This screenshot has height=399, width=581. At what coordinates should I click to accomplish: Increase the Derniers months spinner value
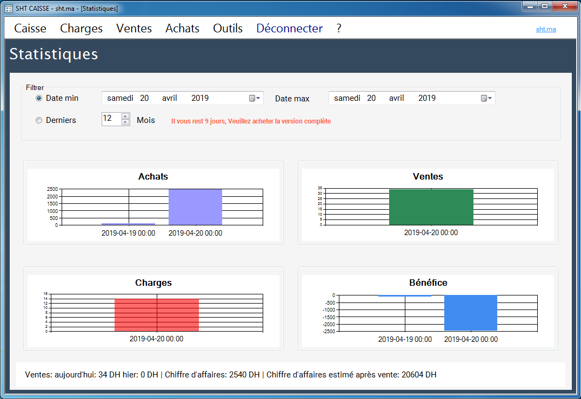(x=125, y=116)
